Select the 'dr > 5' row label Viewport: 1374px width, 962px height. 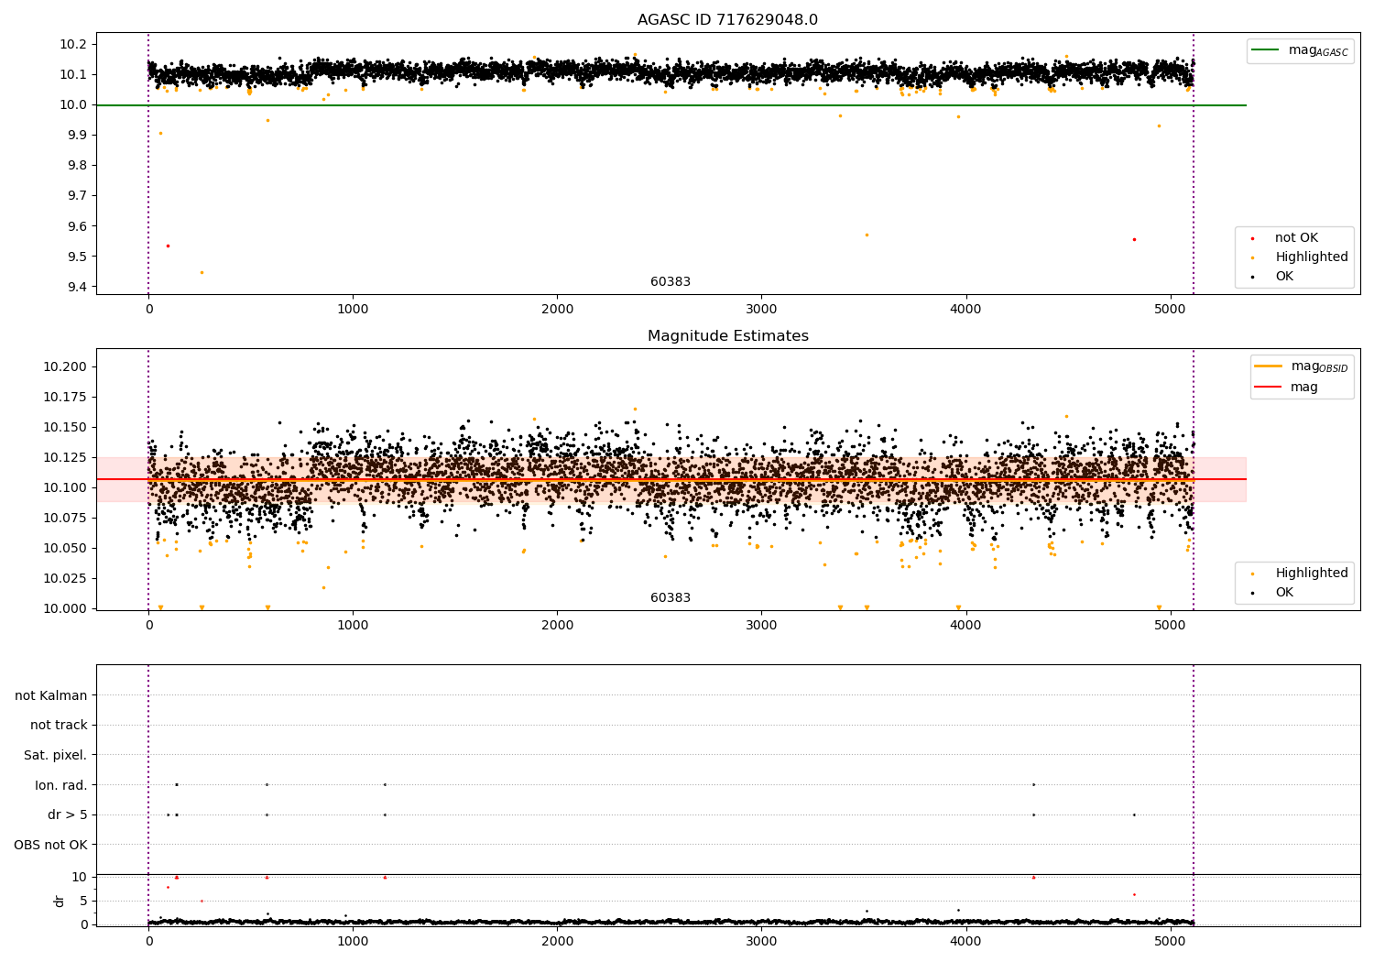68,815
